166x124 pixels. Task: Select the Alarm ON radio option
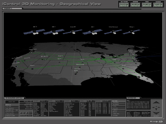[x=128, y=113]
